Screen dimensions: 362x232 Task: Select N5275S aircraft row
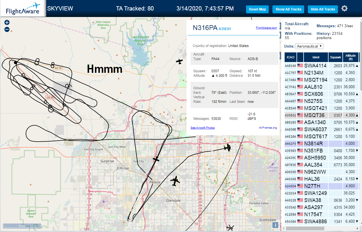pos(322,101)
